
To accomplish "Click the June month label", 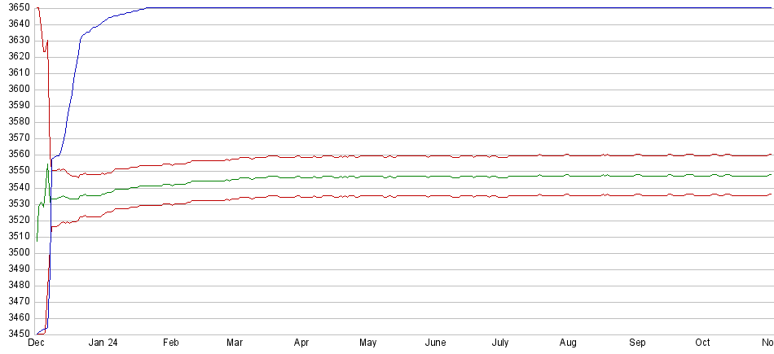I will coord(435,343).
